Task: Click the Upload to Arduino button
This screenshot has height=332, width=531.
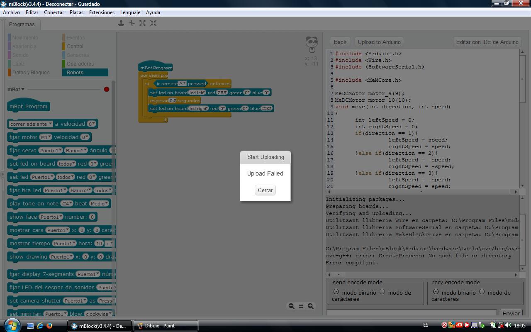Action: [x=379, y=42]
